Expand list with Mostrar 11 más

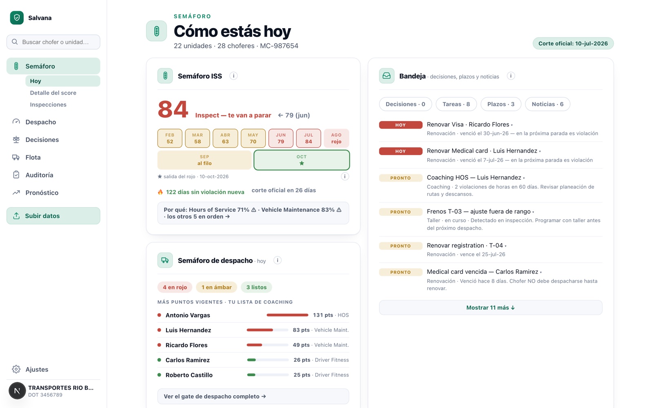(491, 308)
